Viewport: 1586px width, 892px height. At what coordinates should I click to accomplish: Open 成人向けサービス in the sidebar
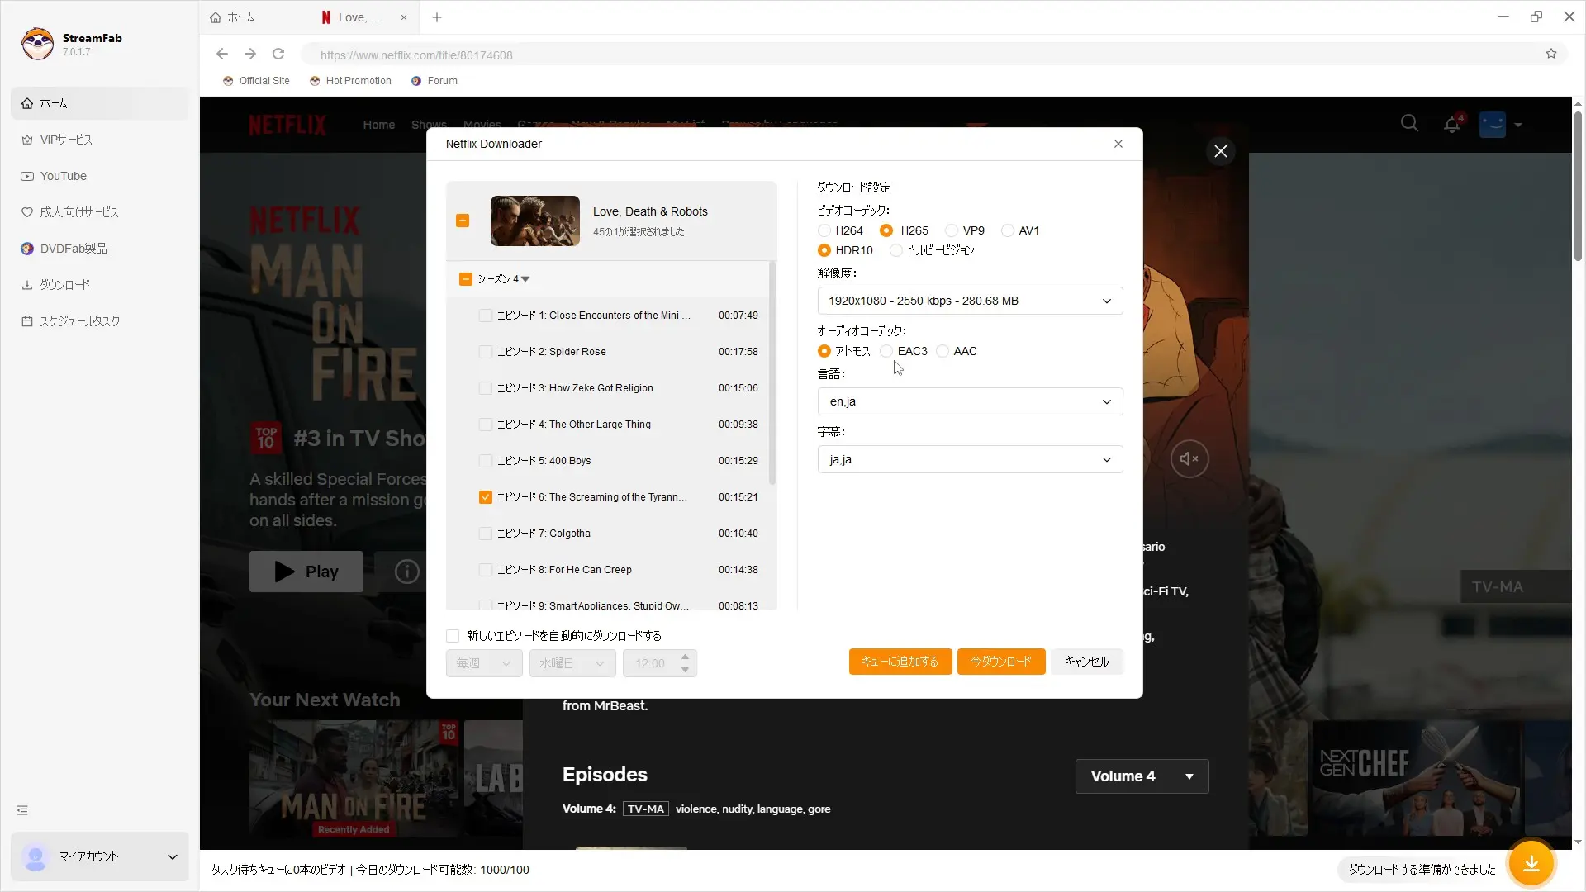tap(100, 212)
